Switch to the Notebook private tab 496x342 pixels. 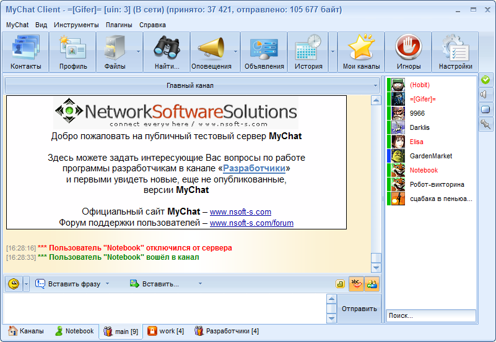coord(74,331)
